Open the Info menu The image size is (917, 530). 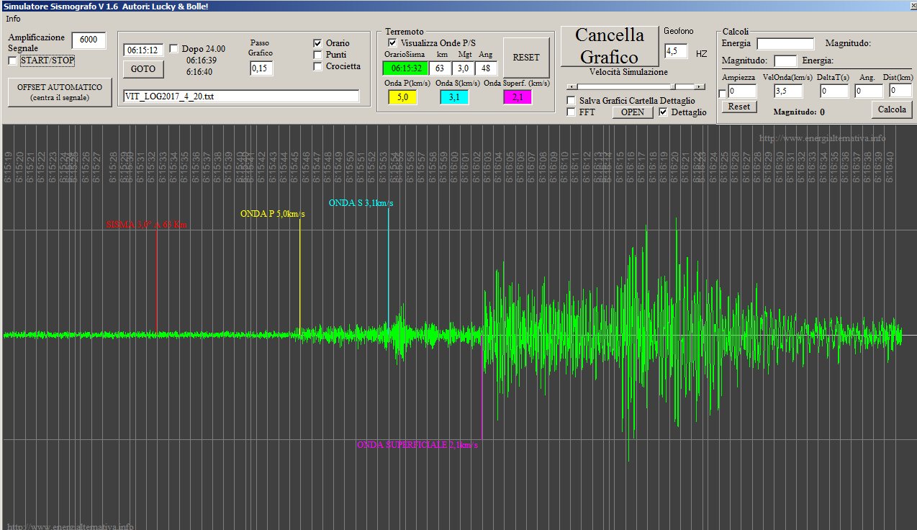click(13, 18)
